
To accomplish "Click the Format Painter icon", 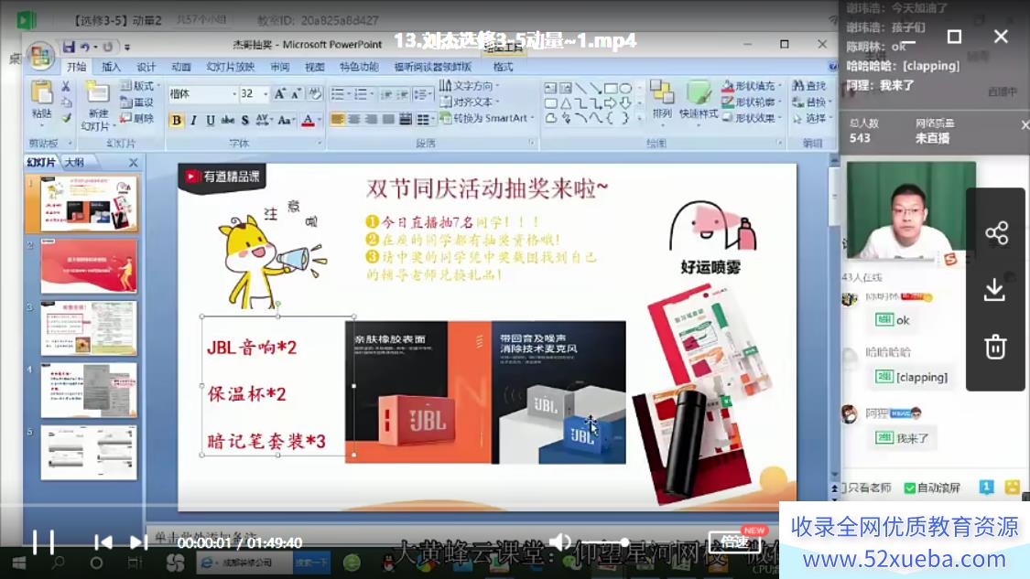I will click(66, 118).
